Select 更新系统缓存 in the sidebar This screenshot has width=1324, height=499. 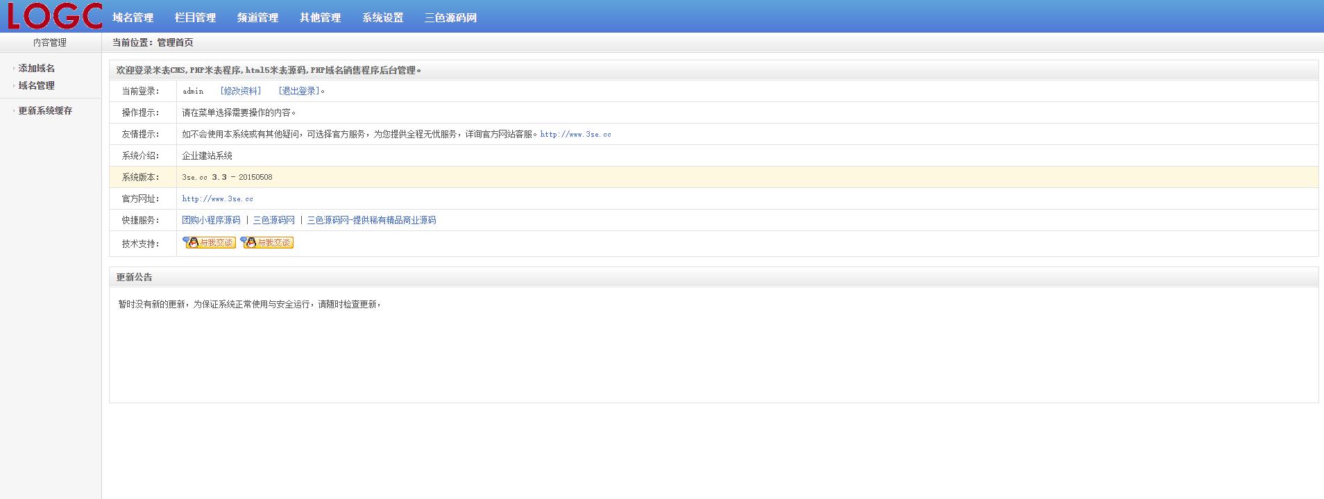(46, 110)
